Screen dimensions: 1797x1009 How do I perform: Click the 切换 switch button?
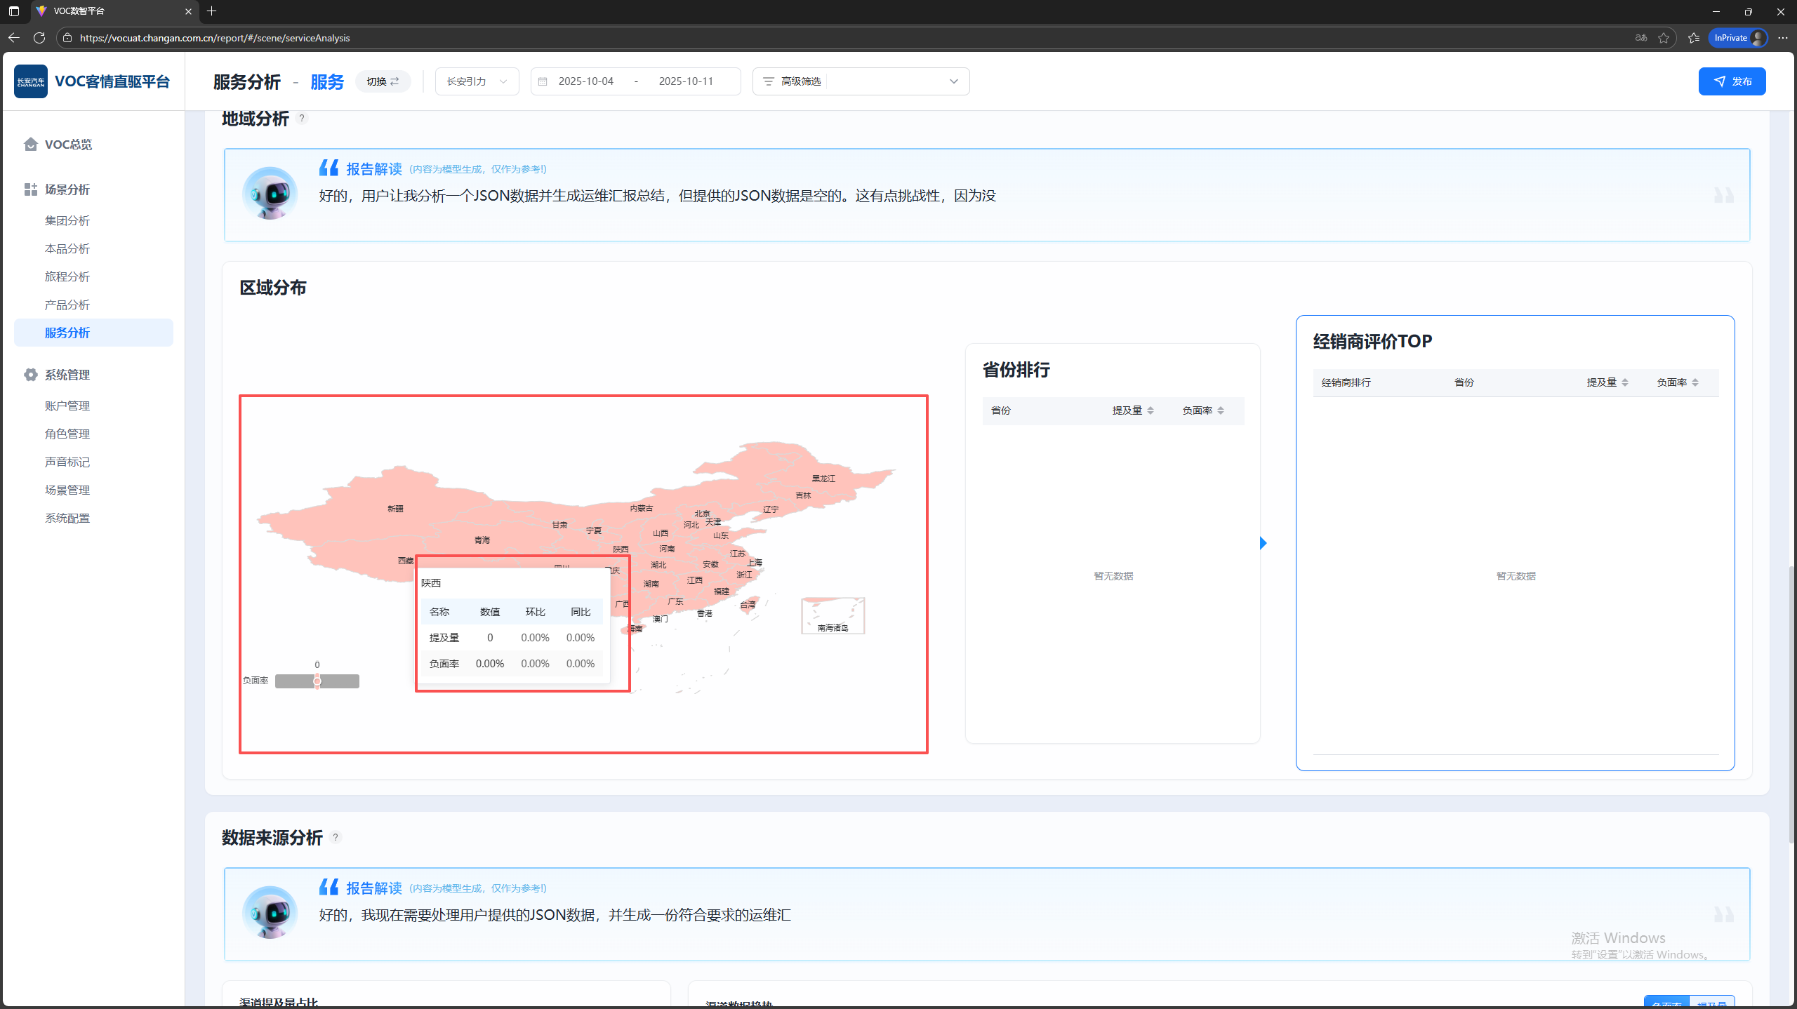point(383,81)
